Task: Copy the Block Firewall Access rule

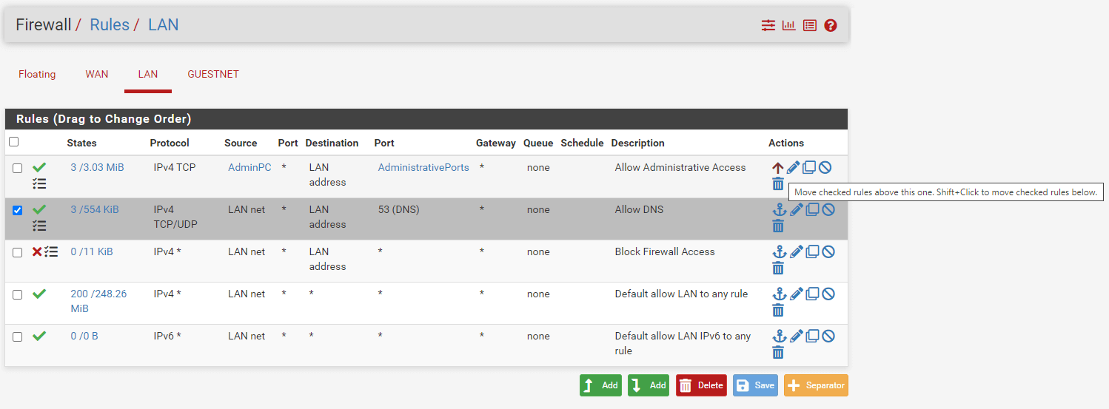Action: (x=812, y=252)
